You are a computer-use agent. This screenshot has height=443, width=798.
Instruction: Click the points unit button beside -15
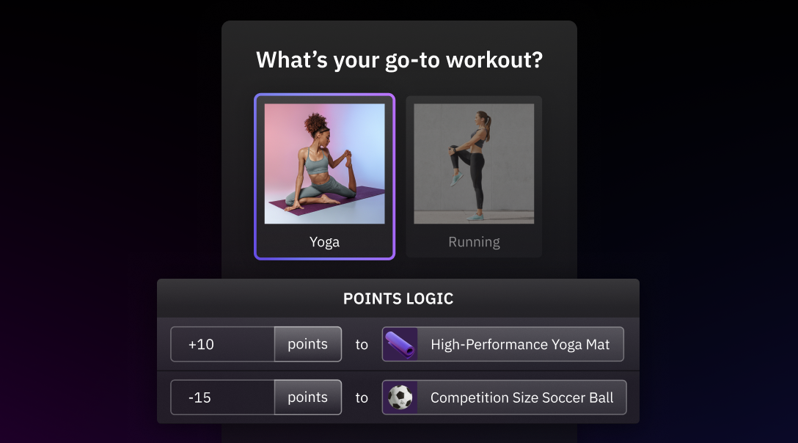coord(308,398)
